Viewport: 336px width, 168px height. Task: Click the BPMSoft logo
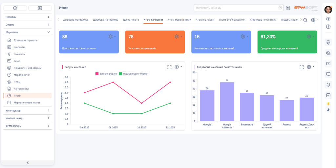pos(305,8)
